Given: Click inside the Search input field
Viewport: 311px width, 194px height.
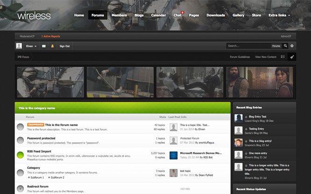Looking at the screenshot, I should pos(247,46).
